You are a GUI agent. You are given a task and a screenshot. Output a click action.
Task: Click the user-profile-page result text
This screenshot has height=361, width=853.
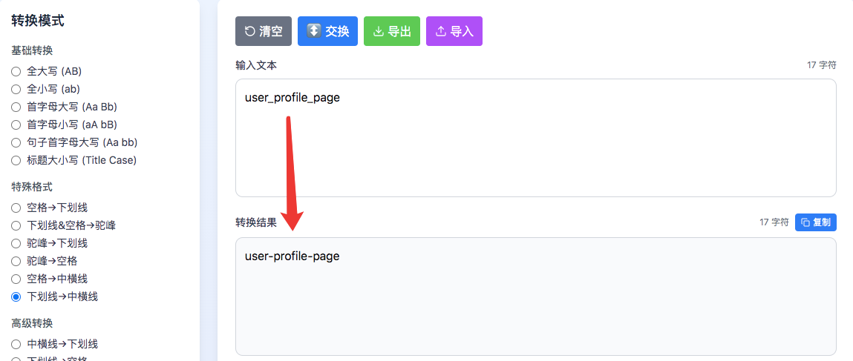[x=292, y=256]
